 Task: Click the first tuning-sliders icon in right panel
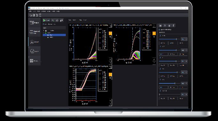click(161, 26)
